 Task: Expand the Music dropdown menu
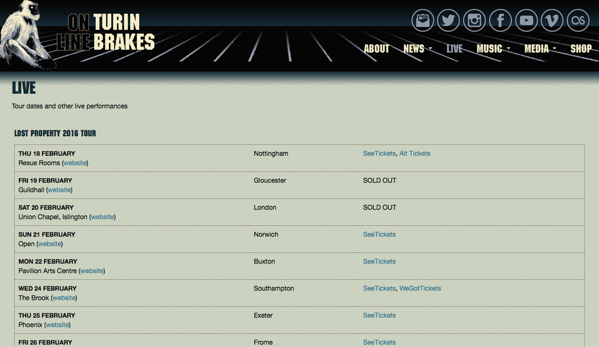pos(493,48)
